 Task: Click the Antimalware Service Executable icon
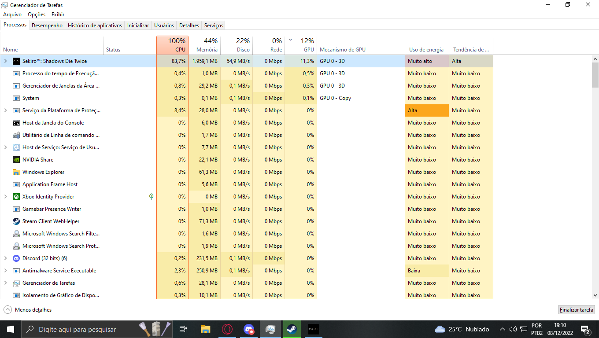coord(16,271)
